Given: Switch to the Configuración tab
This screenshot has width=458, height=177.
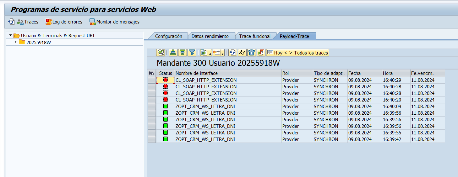Looking at the screenshot, I should [168, 36].
